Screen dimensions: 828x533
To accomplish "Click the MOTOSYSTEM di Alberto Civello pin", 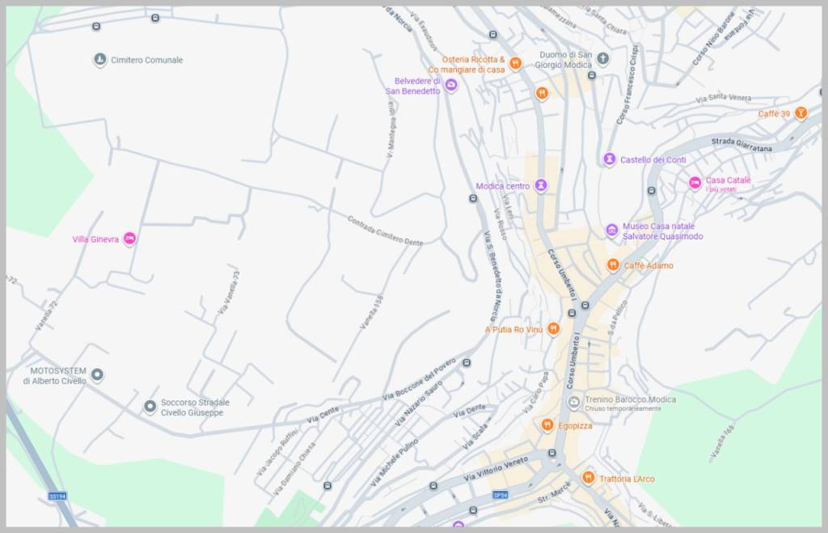I will coord(97,374).
